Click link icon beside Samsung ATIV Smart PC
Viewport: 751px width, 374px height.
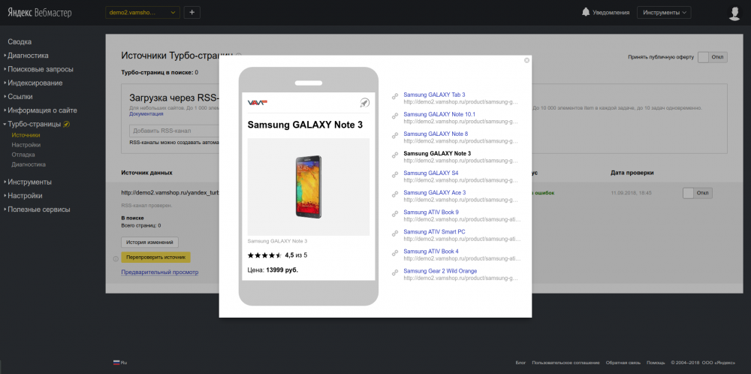(x=395, y=234)
